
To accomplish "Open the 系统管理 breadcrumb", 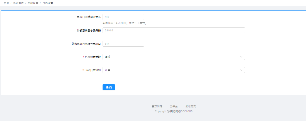I will pos(18,3).
